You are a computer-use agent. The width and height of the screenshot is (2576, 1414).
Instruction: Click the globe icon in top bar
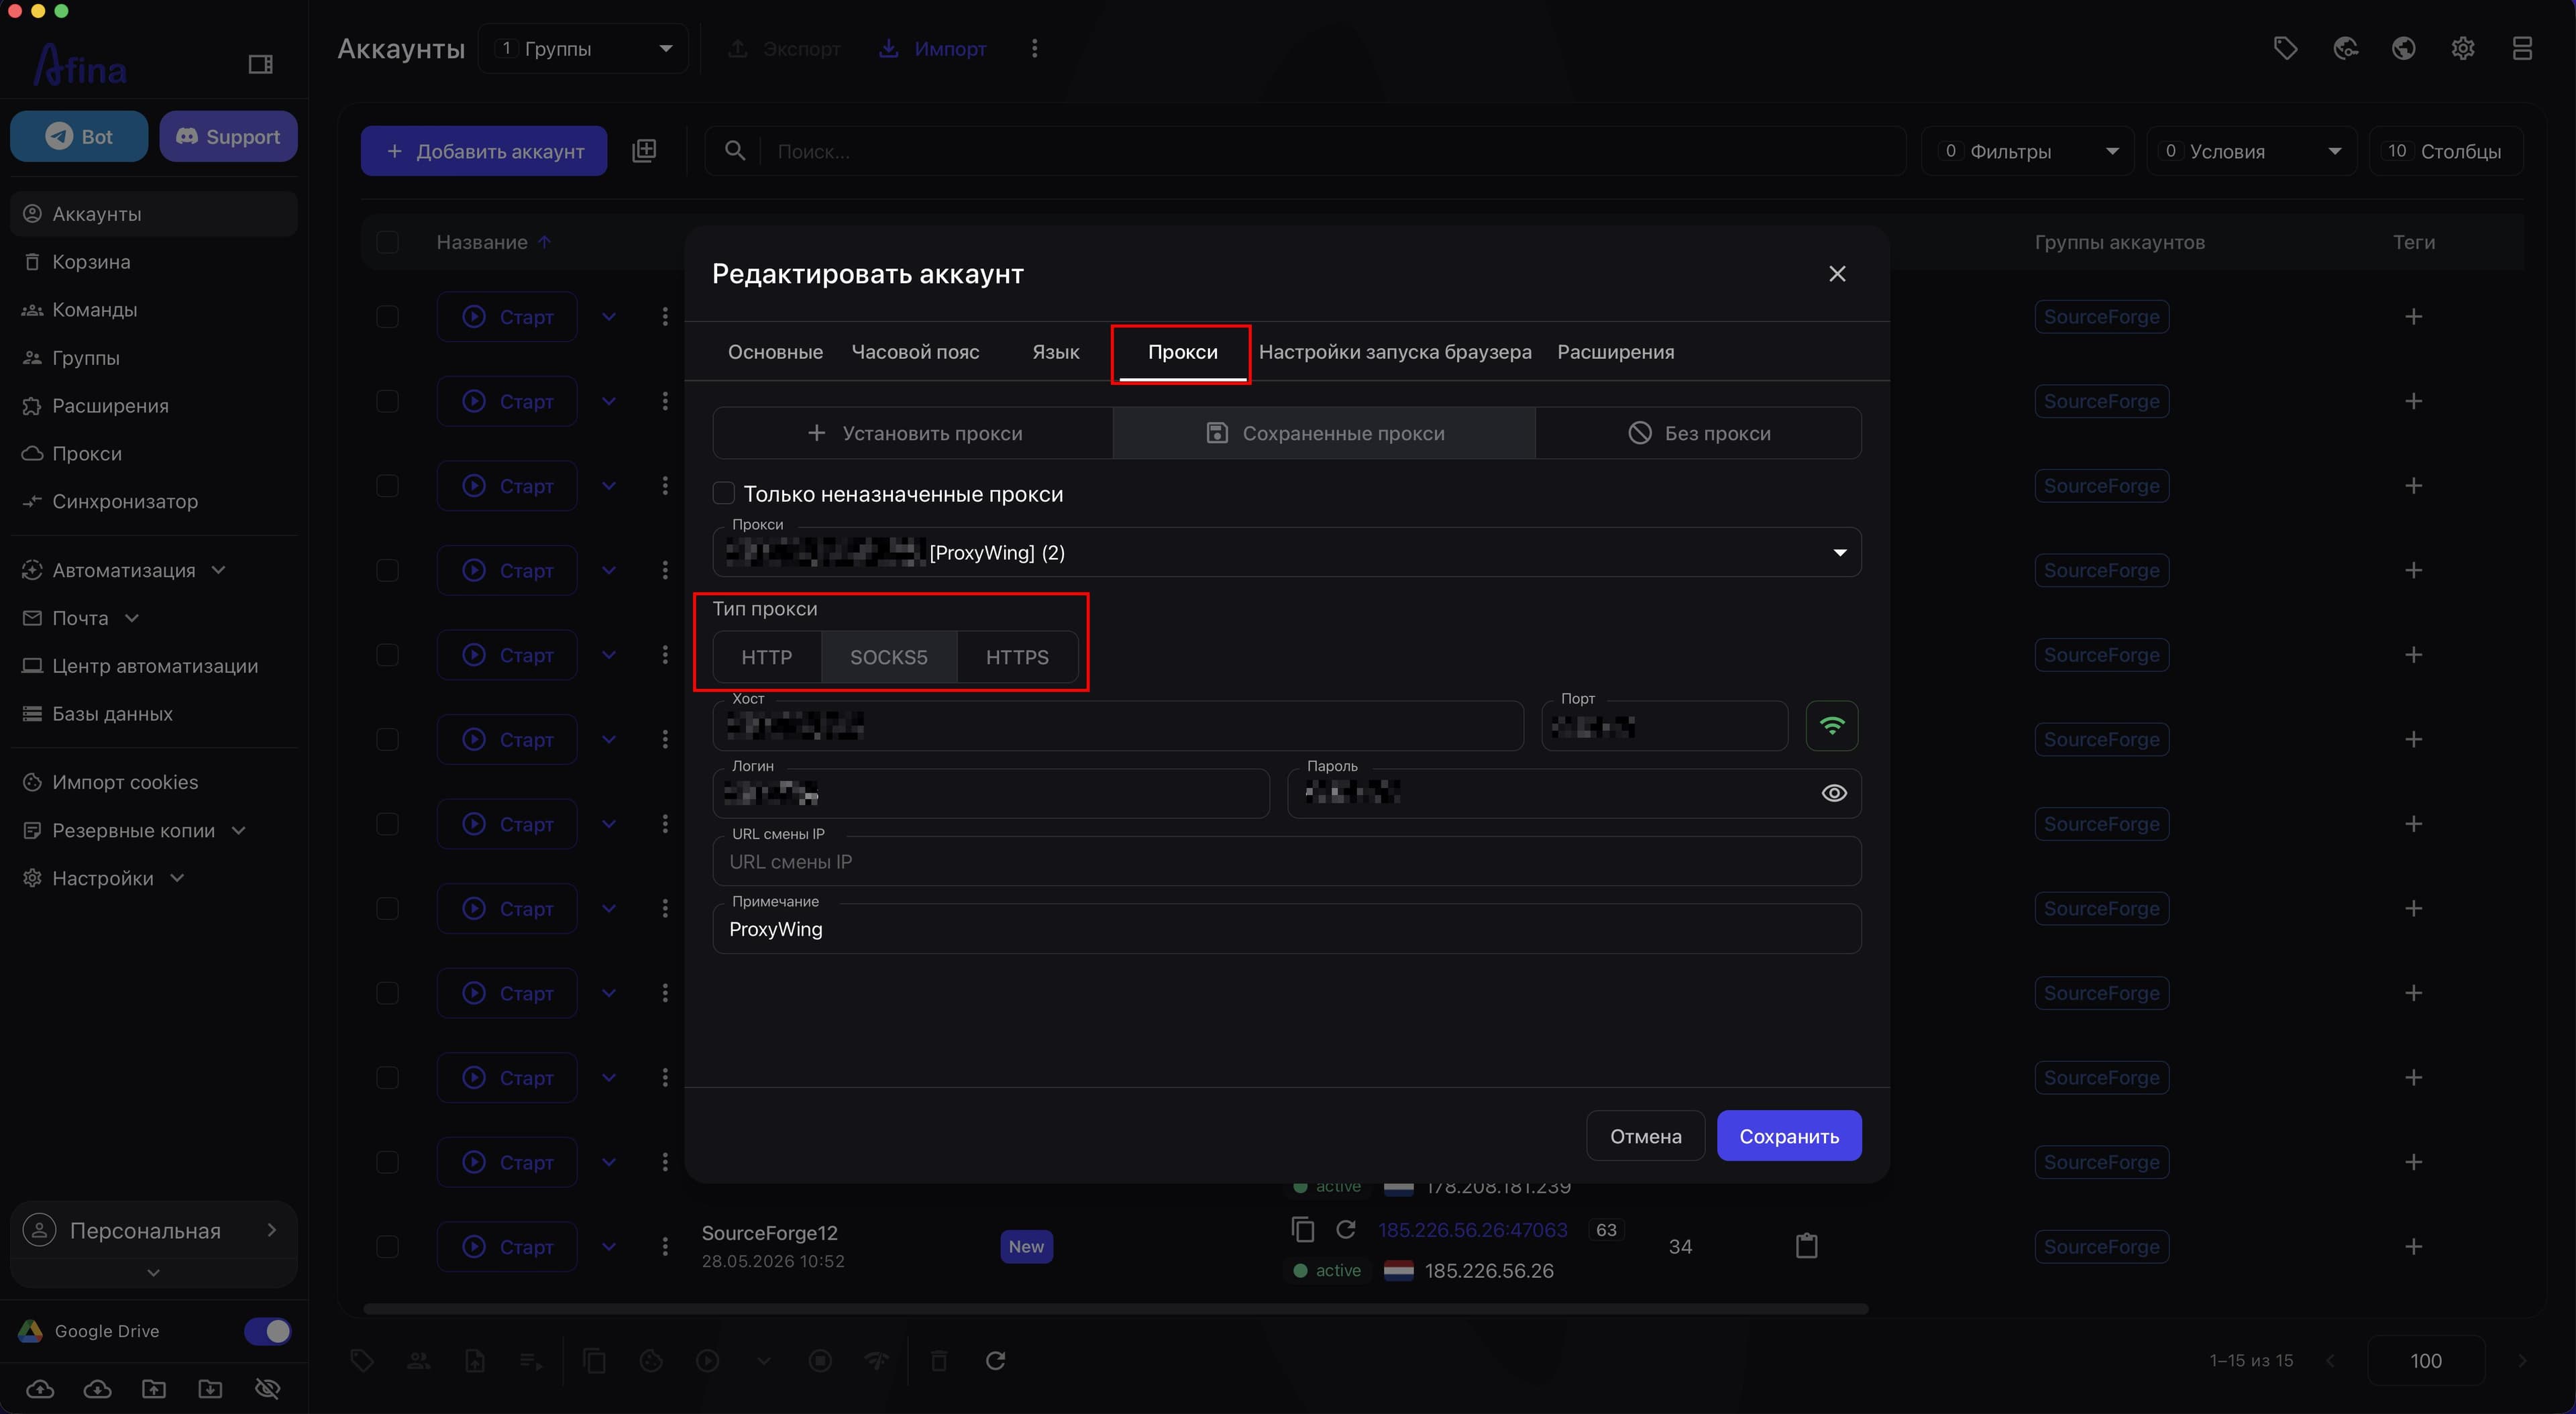[x=2403, y=48]
